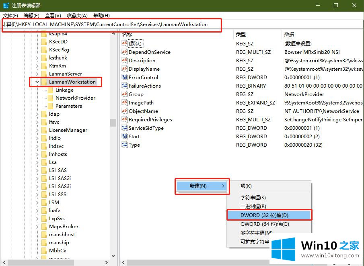The image size is (364, 266).
Task: Choose 字符串值(S) from the submenu
Action: pyautogui.click(x=269, y=198)
